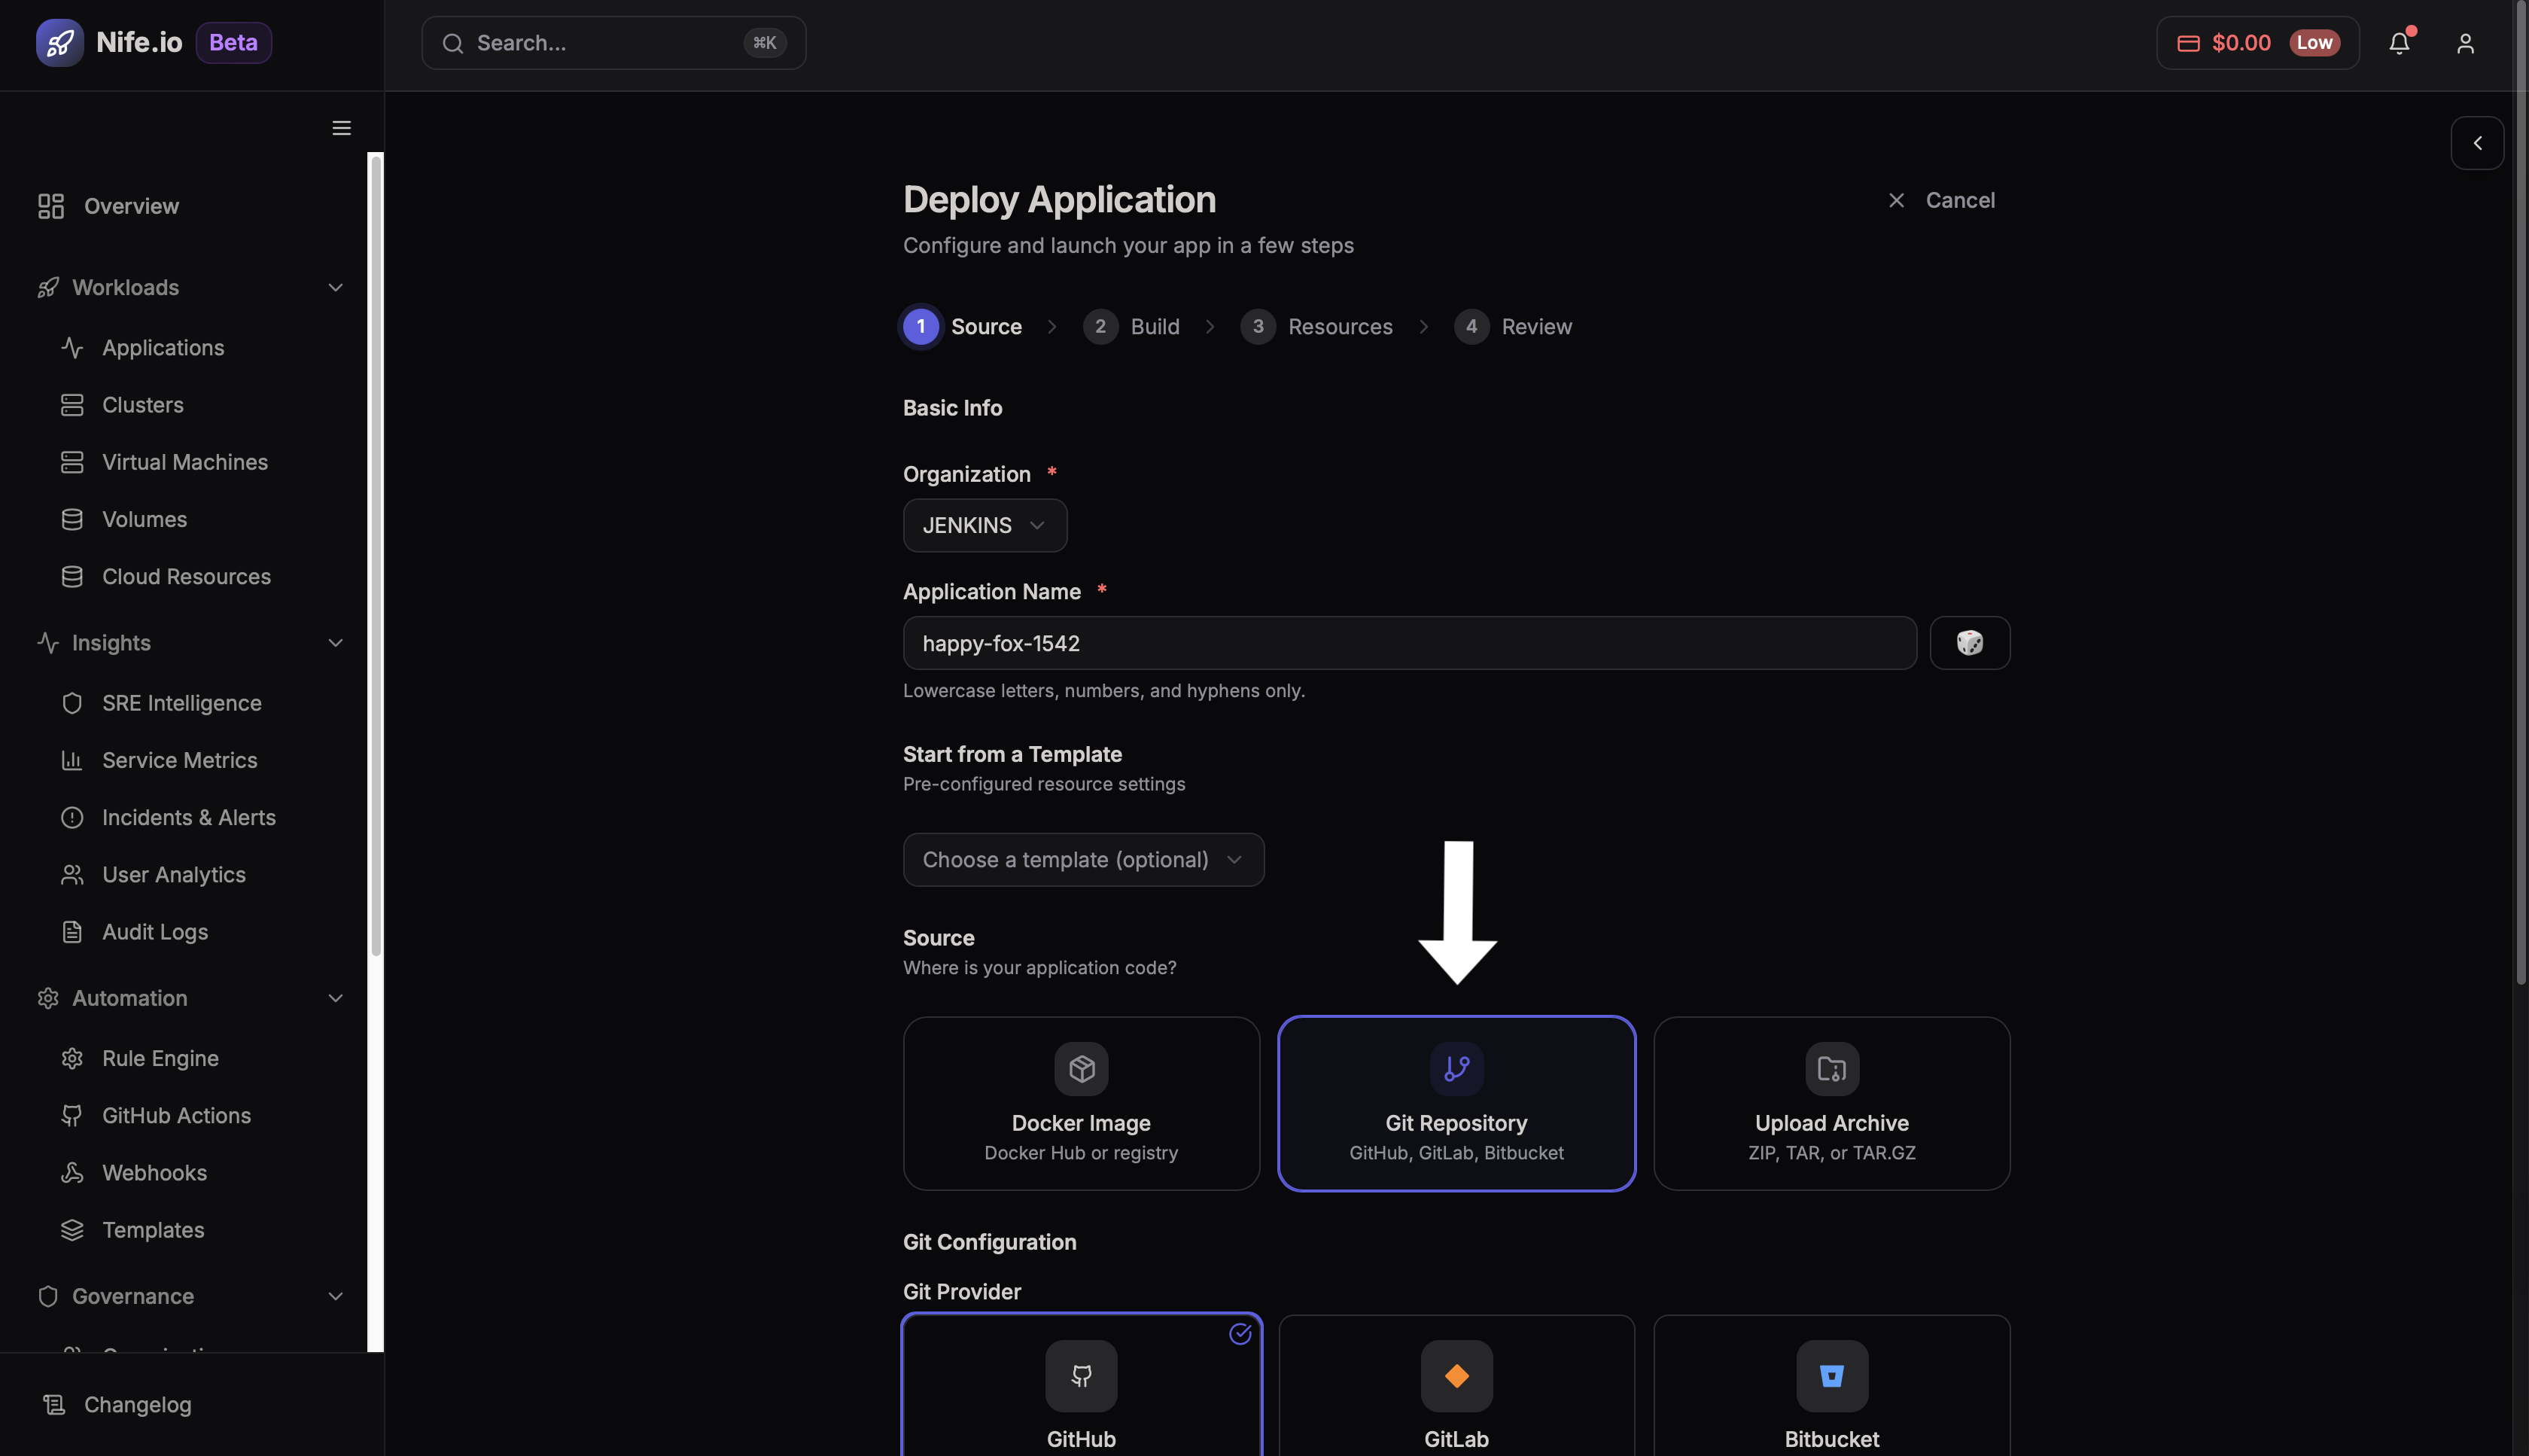Open GitHub Actions from the sidebar
The image size is (2529, 1456).
click(x=176, y=1115)
